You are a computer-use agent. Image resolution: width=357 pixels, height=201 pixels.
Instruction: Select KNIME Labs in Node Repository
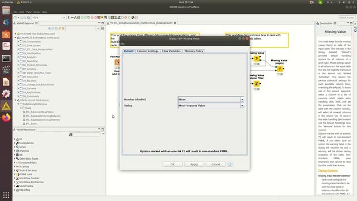(x=26, y=174)
